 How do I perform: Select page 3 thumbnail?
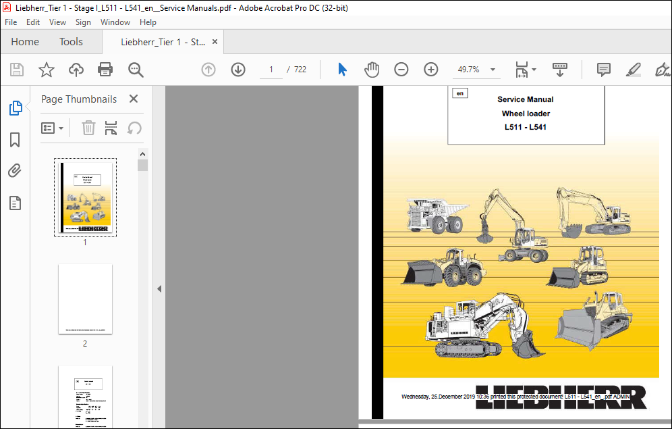pyautogui.click(x=85, y=397)
